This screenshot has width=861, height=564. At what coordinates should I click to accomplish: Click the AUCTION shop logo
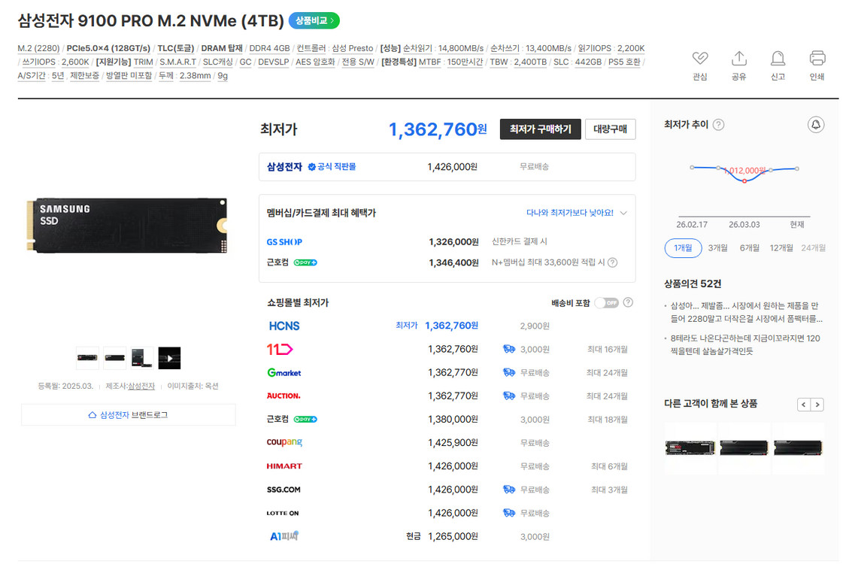(283, 396)
